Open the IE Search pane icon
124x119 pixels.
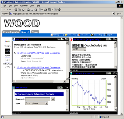28,10
